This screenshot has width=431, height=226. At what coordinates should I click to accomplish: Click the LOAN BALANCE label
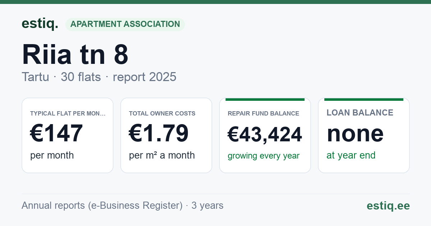coord(360,113)
